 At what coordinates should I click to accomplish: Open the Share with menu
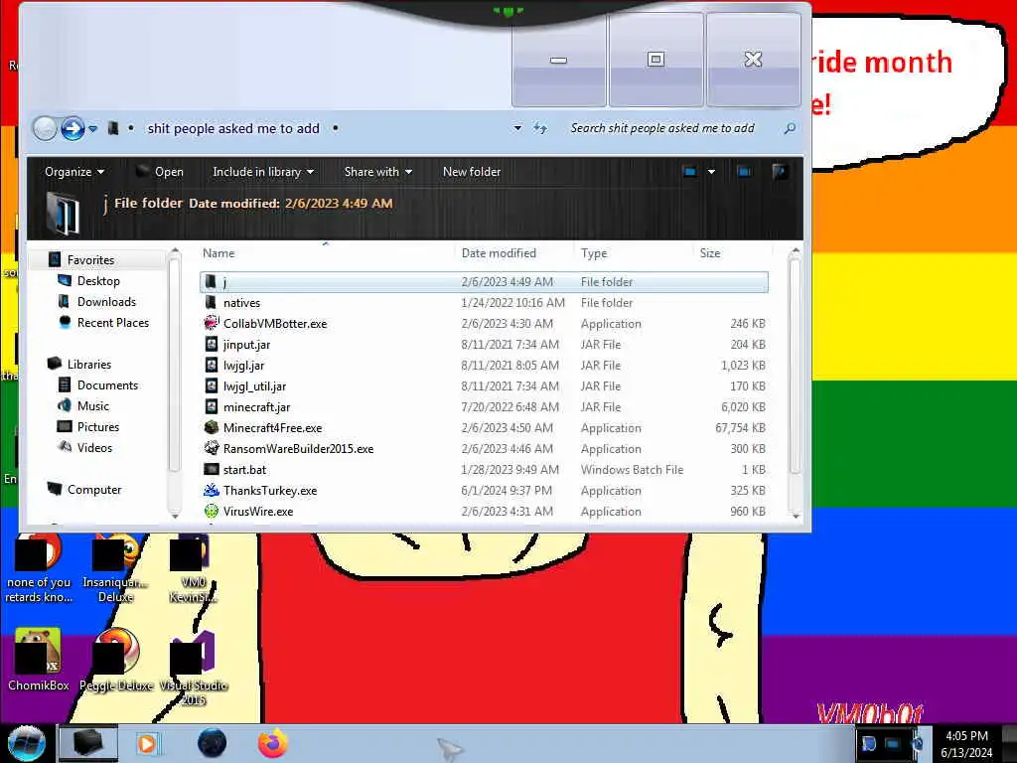pyautogui.click(x=378, y=172)
